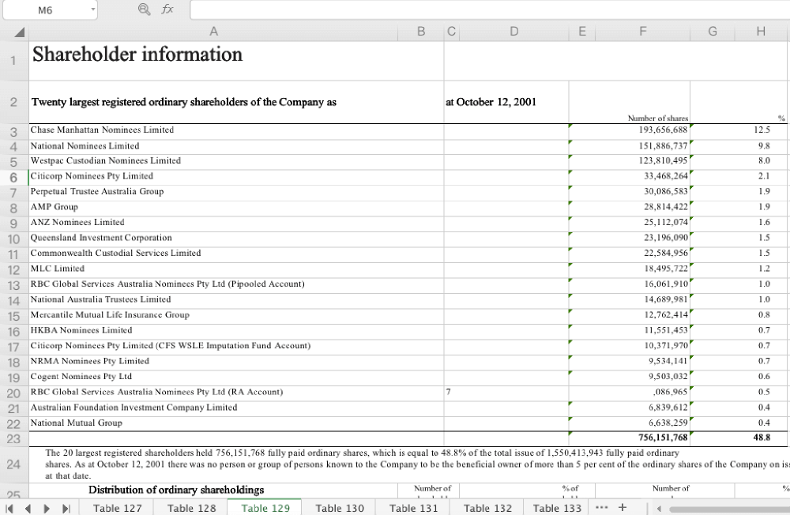The width and height of the screenshot is (790, 515).
Task: Open the Table 132 sheet tab
Action: pos(487,508)
